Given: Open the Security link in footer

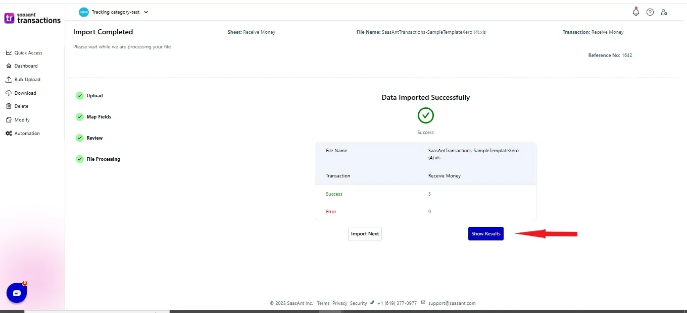Looking at the screenshot, I should pyautogui.click(x=358, y=303).
